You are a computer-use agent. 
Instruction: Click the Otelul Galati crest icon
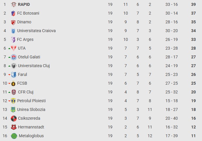[x=13, y=57]
